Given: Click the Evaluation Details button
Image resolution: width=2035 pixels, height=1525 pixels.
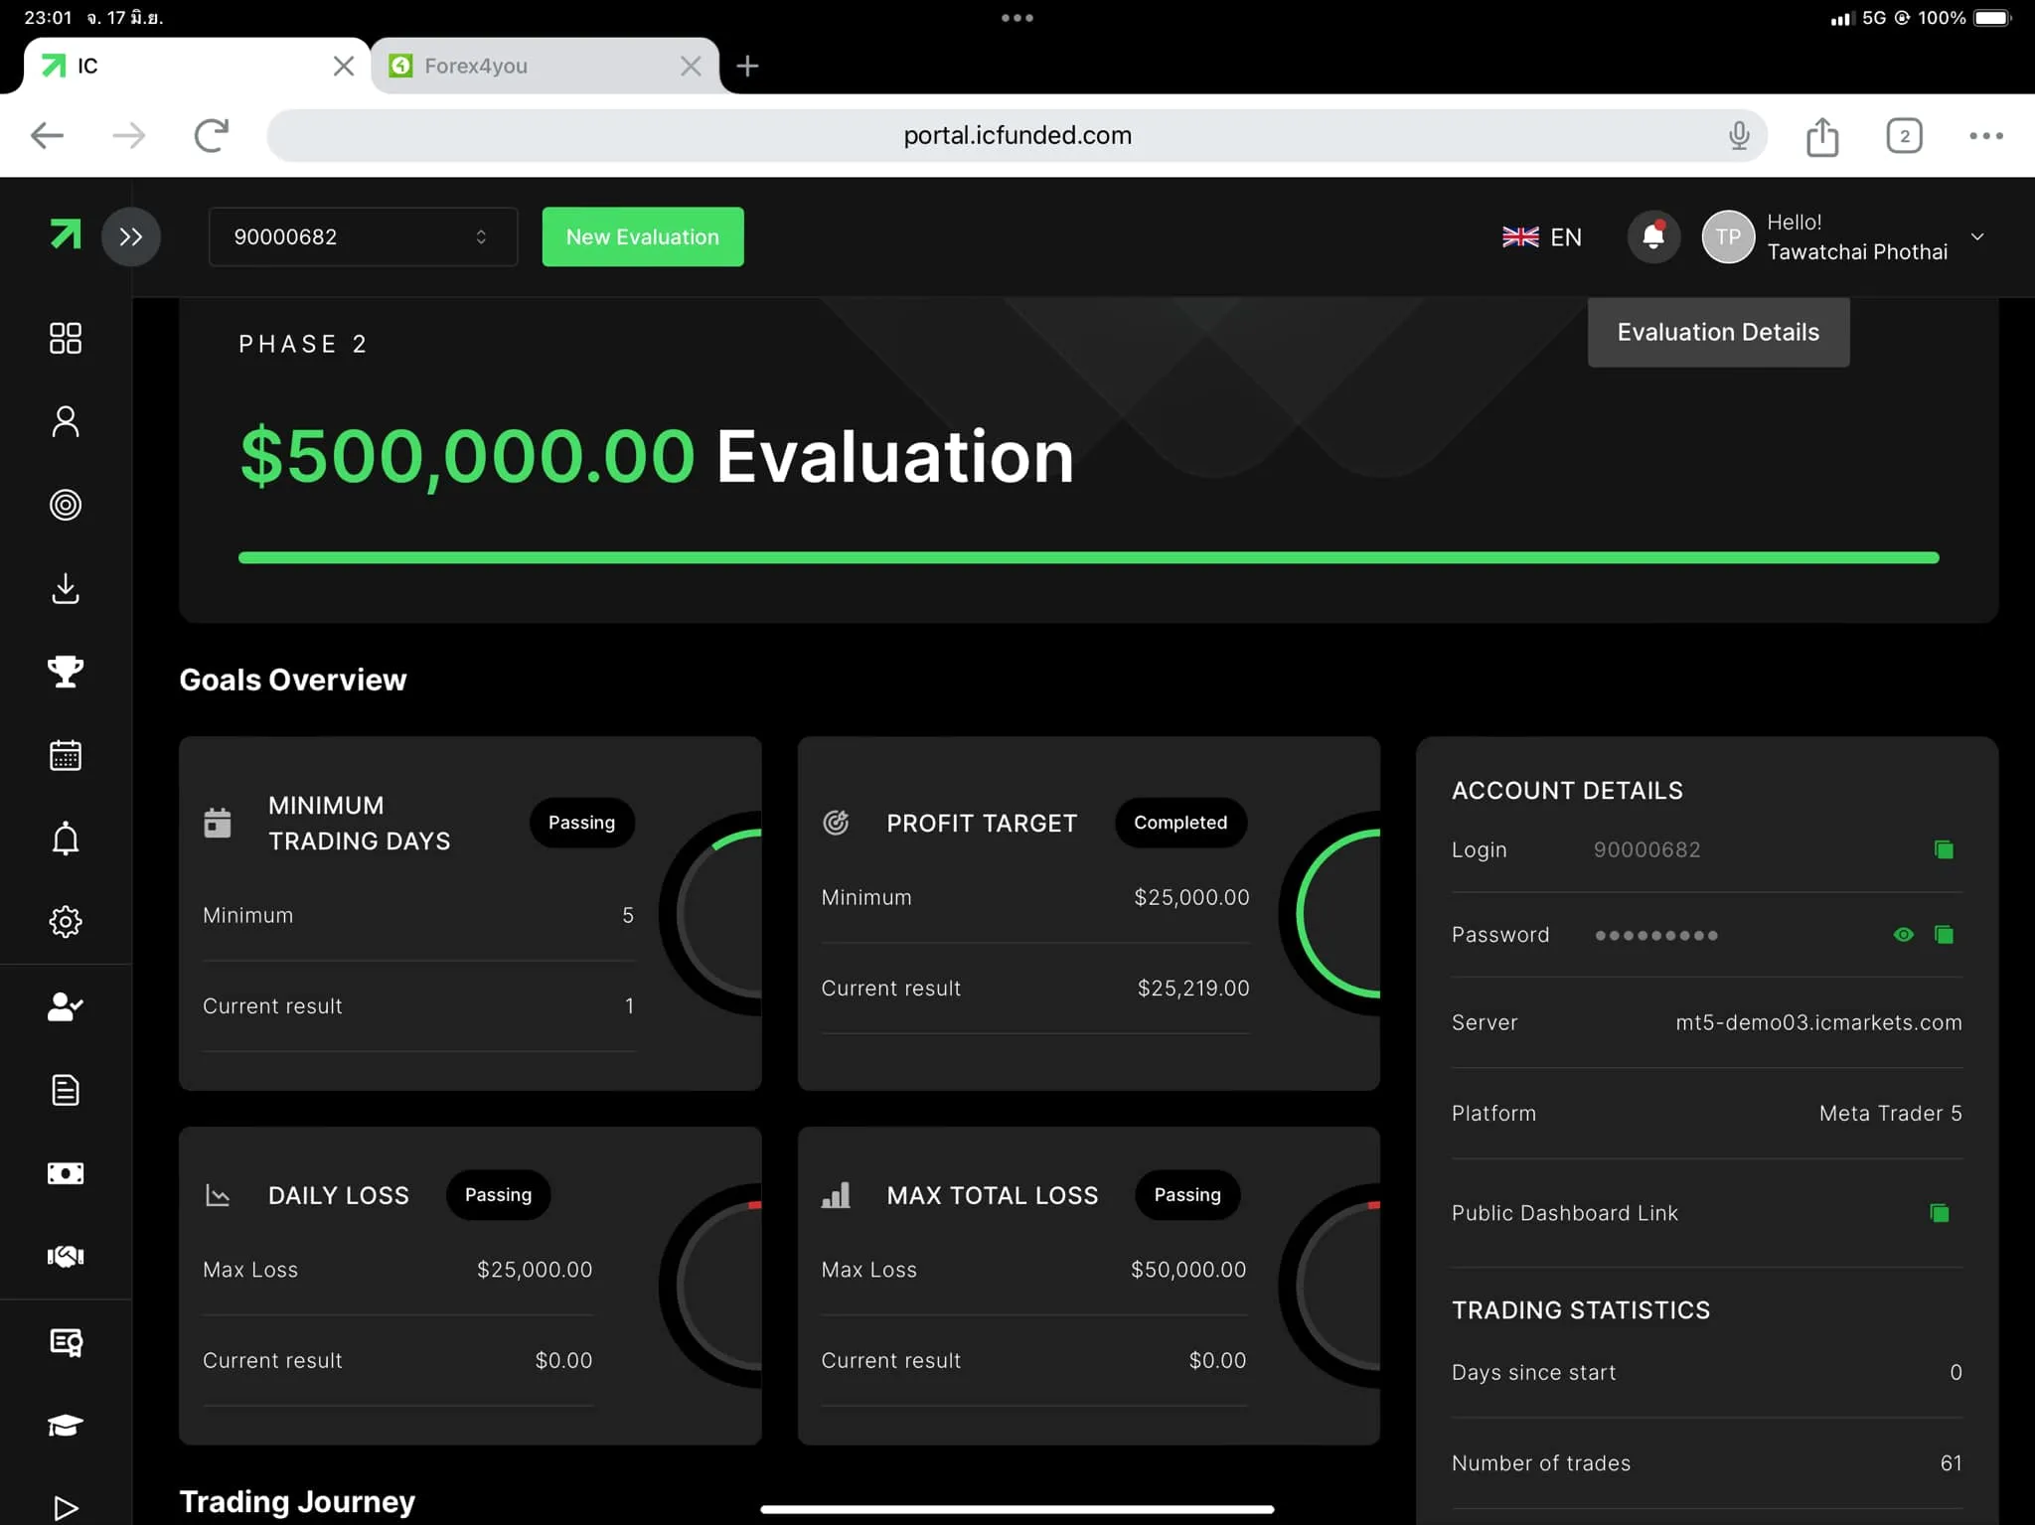Looking at the screenshot, I should point(1718,332).
